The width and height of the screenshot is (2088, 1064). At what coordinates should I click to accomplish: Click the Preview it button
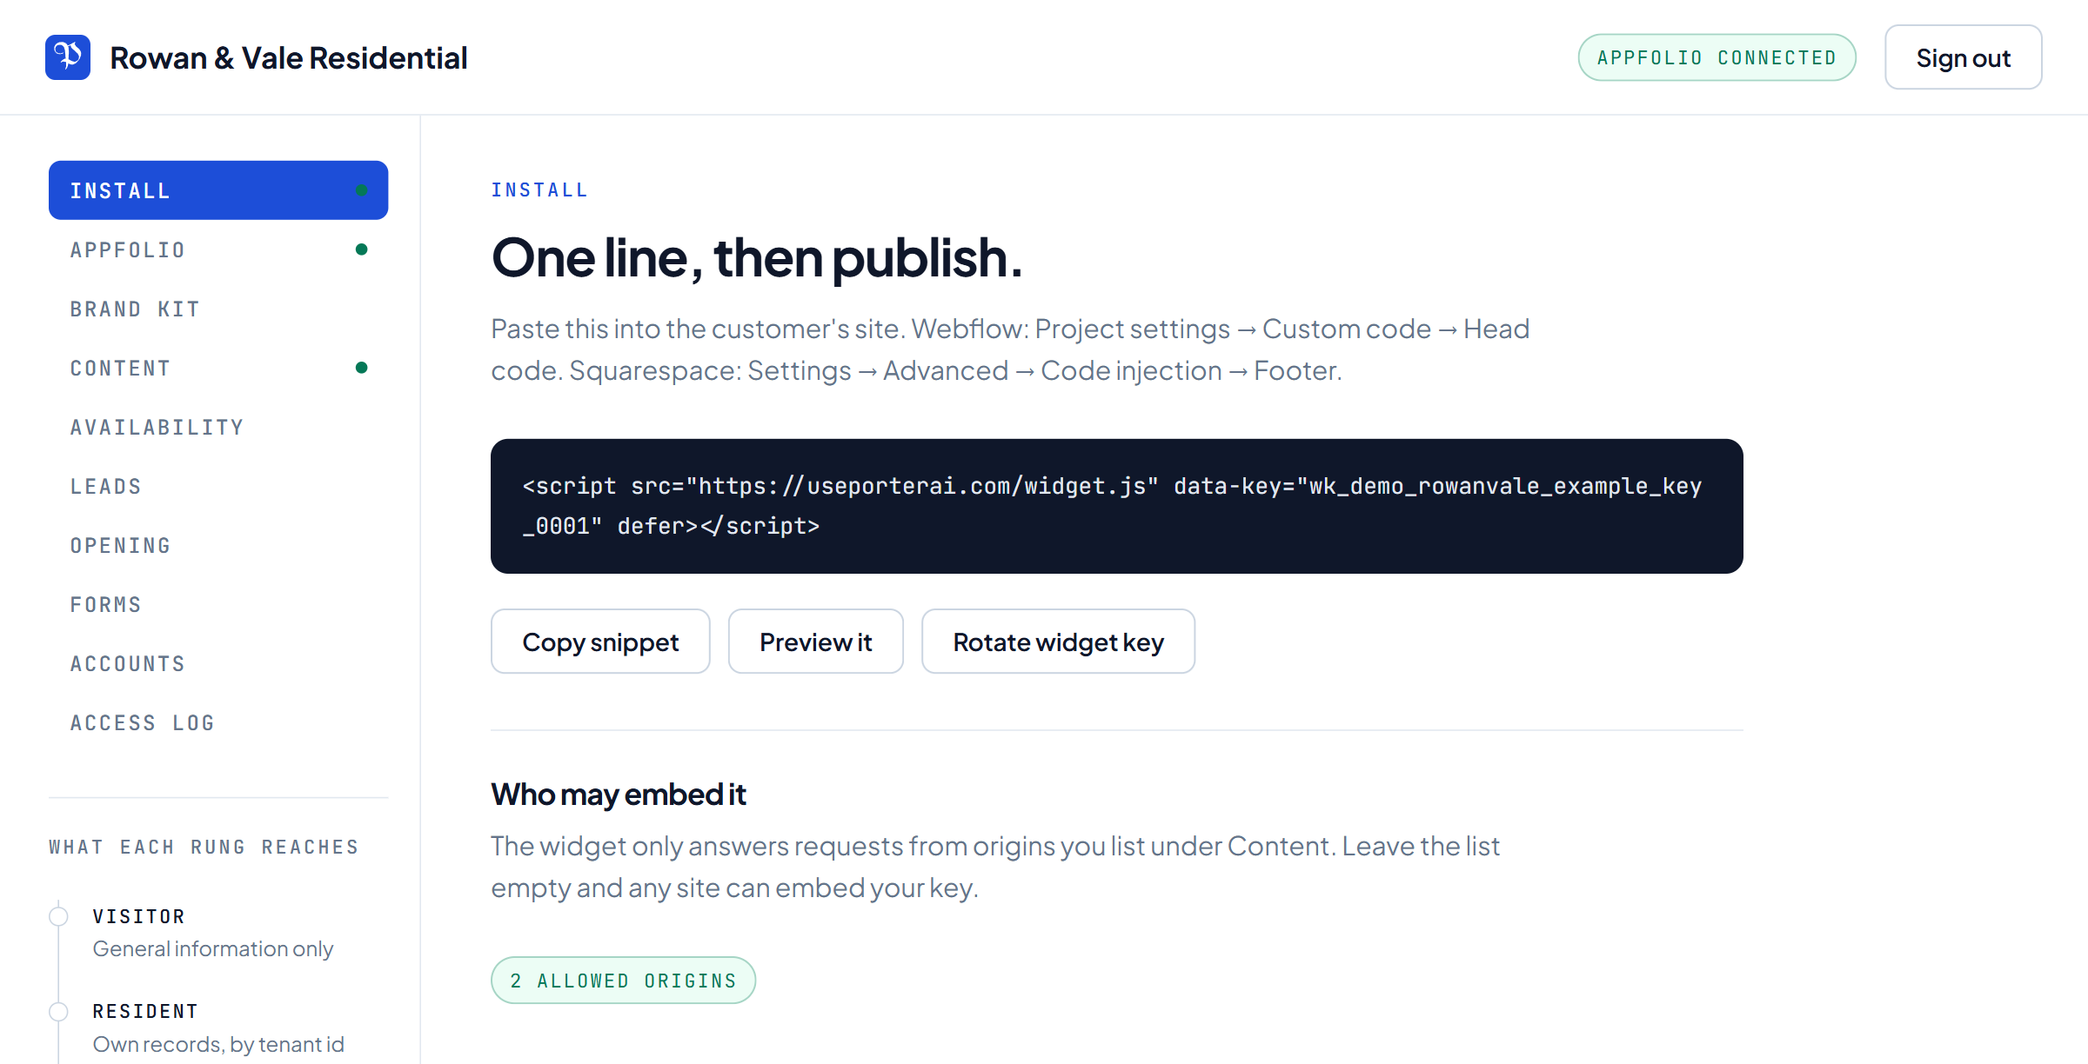coord(816,642)
